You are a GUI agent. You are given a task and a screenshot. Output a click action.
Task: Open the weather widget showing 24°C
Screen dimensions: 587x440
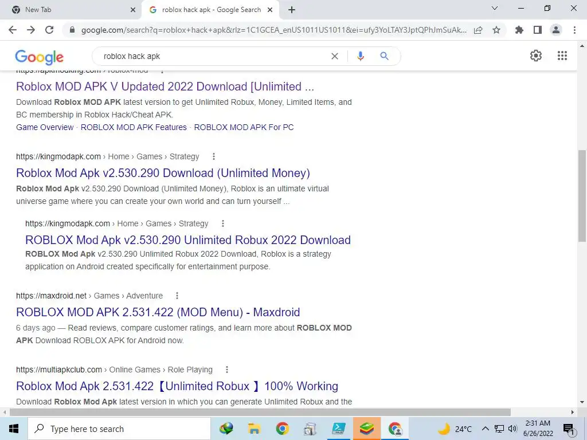[x=454, y=429]
